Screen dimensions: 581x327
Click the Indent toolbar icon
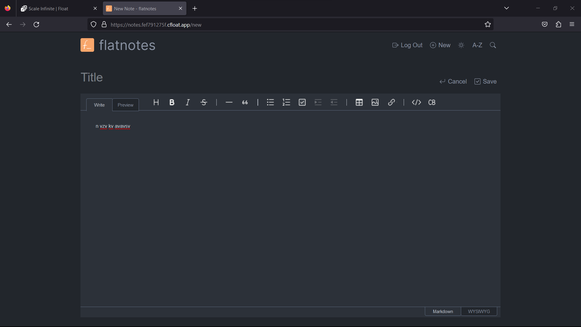(318, 102)
